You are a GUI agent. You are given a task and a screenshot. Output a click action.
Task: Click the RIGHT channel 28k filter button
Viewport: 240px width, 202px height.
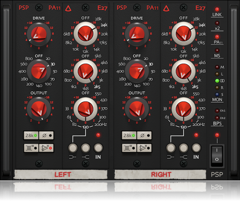coord(129,135)
